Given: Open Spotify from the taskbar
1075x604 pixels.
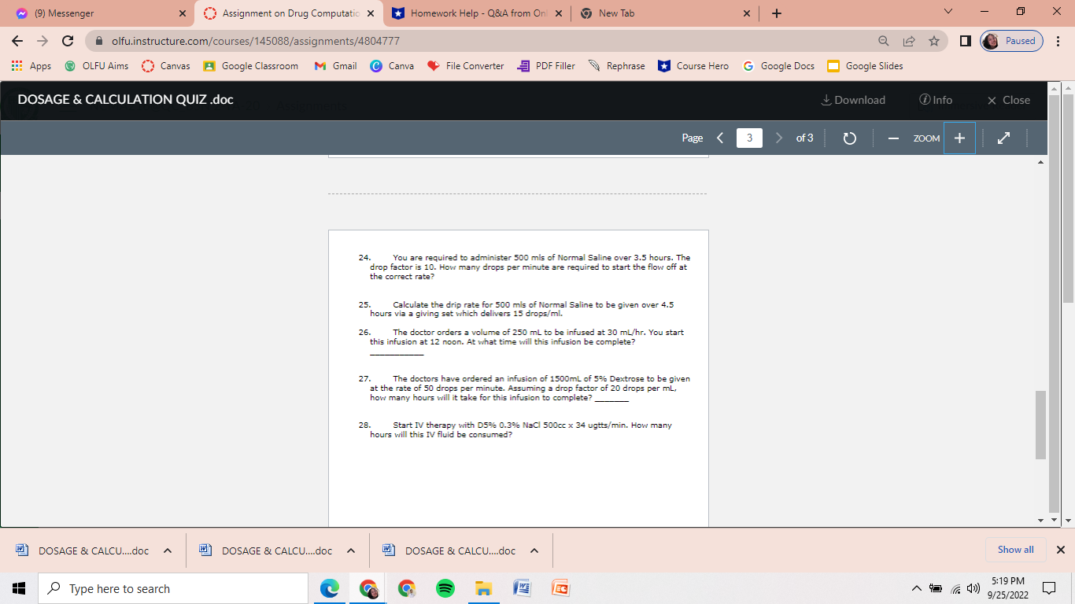Looking at the screenshot, I should pos(445,587).
